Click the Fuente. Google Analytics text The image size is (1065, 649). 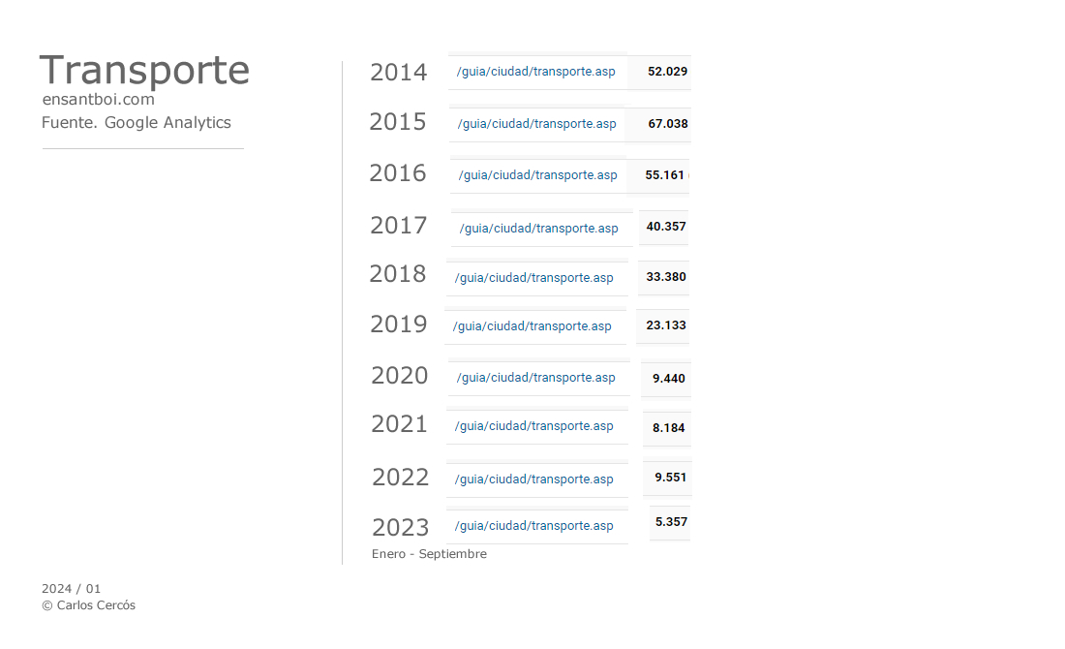pyautogui.click(x=137, y=122)
